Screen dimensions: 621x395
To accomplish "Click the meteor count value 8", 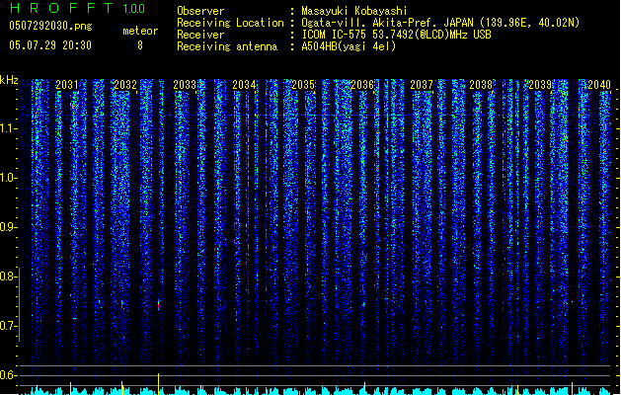I will (140, 45).
